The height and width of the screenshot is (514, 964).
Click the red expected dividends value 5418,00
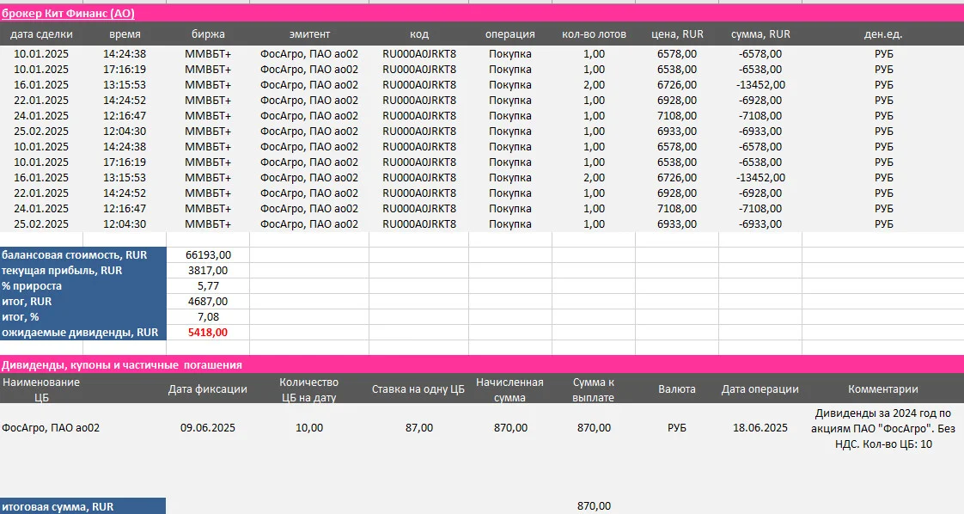click(208, 332)
